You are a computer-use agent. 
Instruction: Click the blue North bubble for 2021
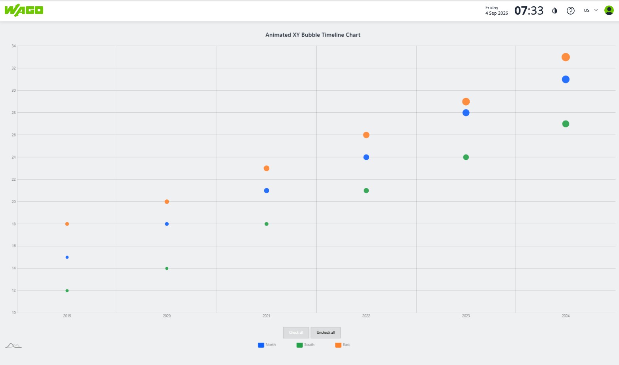click(x=267, y=191)
